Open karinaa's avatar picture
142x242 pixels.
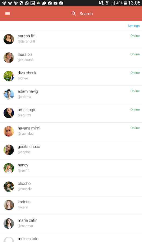pyautogui.click(x=9, y=205)
